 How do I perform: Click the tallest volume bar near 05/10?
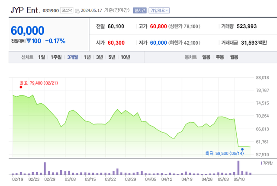point(238,167)
